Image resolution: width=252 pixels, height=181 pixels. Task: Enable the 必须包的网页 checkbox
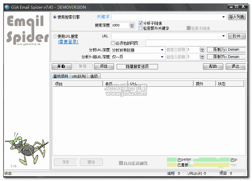pos(113,43)
